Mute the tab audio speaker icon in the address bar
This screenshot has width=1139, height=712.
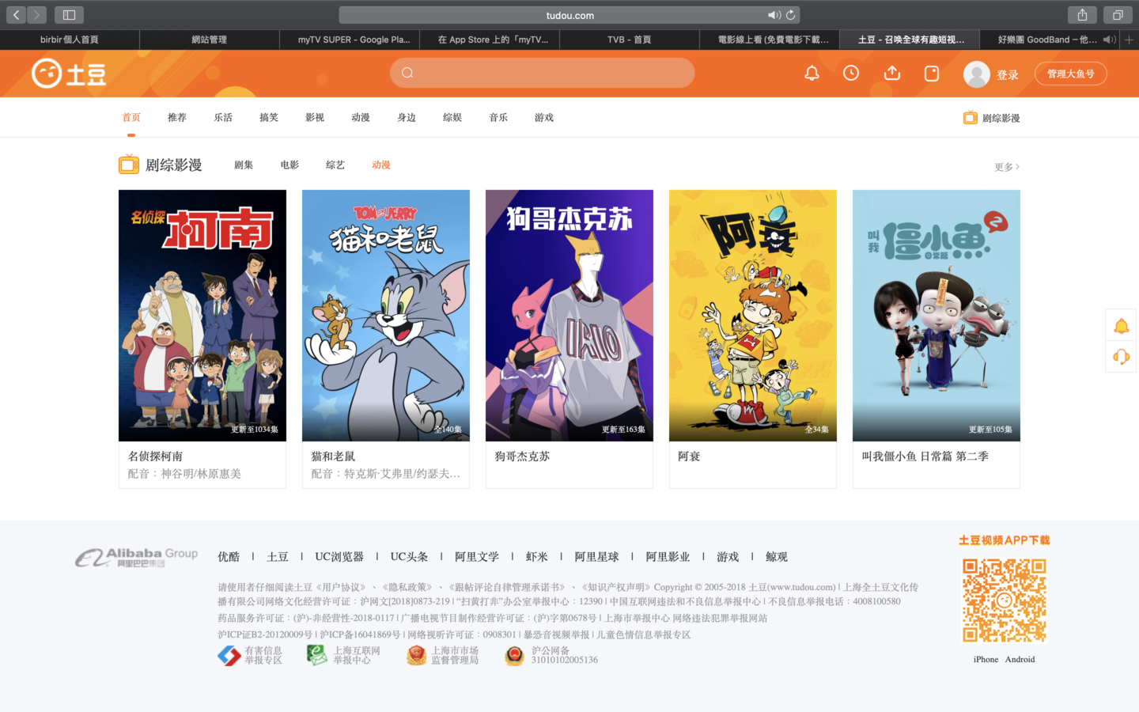pos(774,15)
